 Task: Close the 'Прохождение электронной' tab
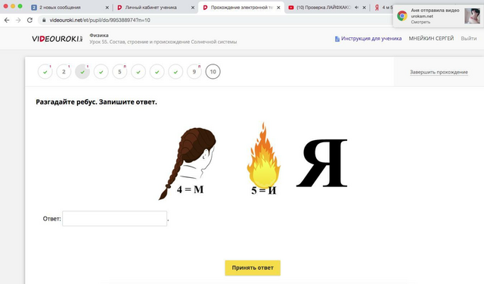(278, 8)
